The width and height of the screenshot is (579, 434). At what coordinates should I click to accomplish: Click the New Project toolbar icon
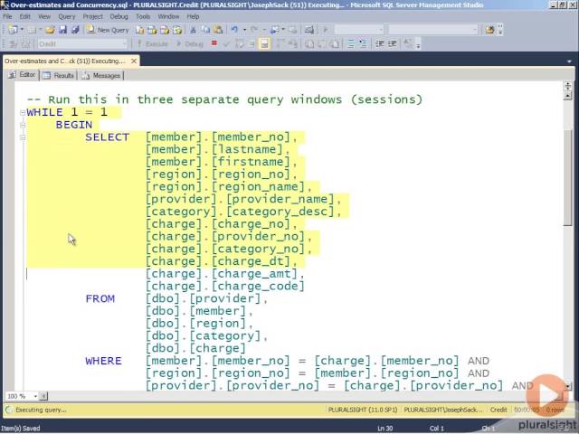tap(13, 30)
